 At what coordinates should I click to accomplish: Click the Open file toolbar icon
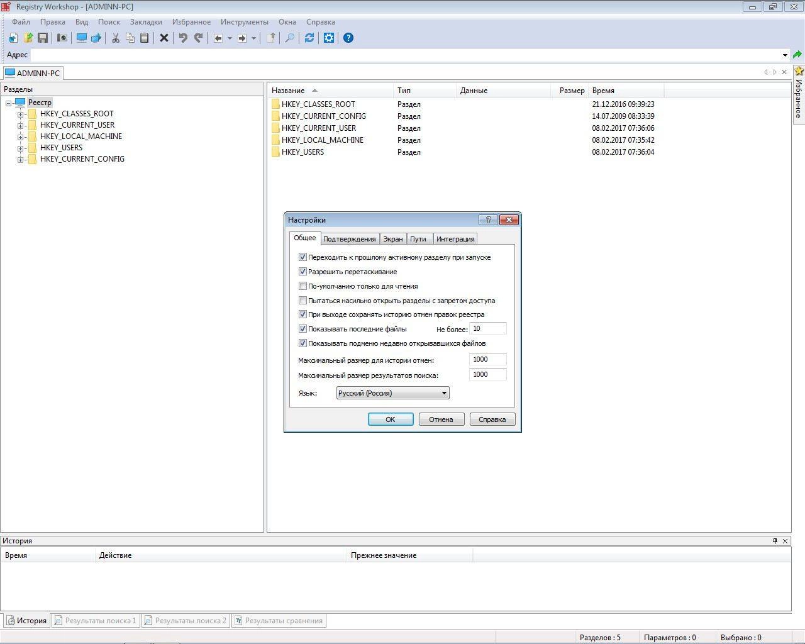pos(28,38)
